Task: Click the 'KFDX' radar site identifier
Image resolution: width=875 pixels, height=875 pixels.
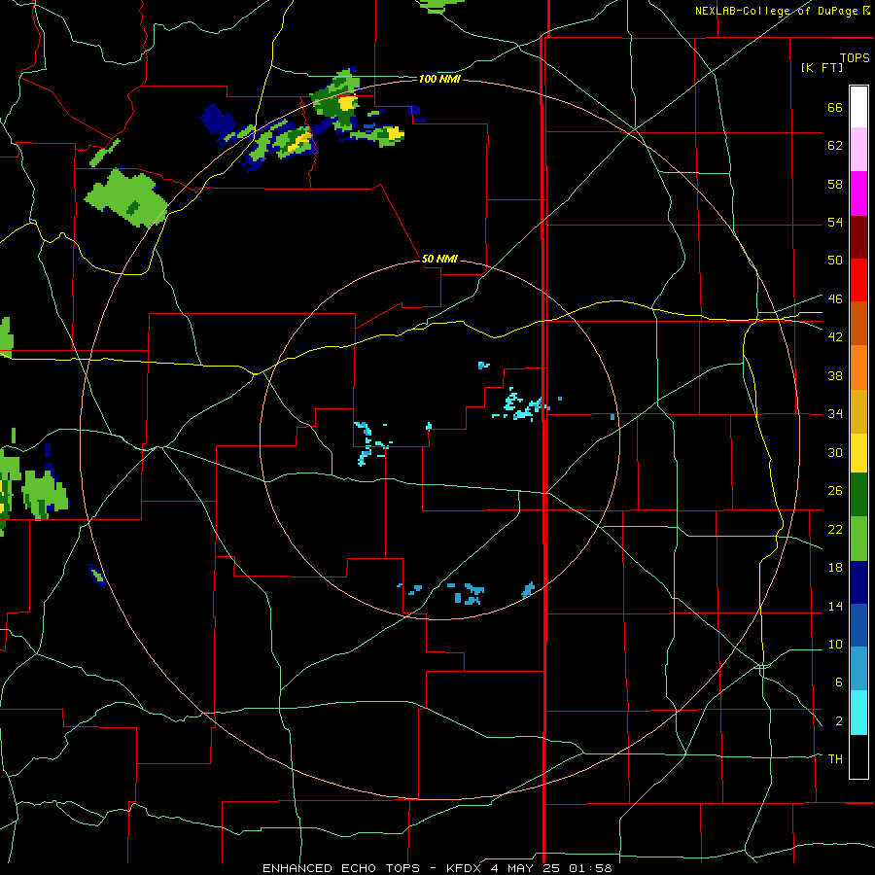Action: coord(465,868)
